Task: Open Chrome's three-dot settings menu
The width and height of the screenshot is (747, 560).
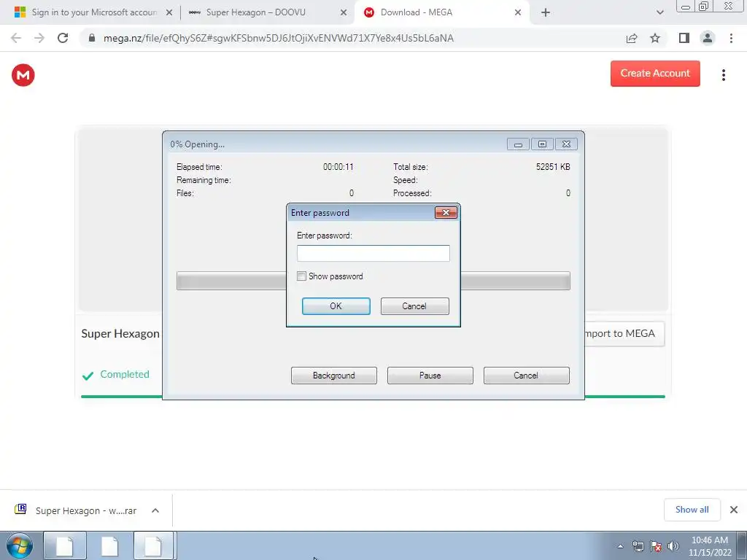Action: (731, 38)
